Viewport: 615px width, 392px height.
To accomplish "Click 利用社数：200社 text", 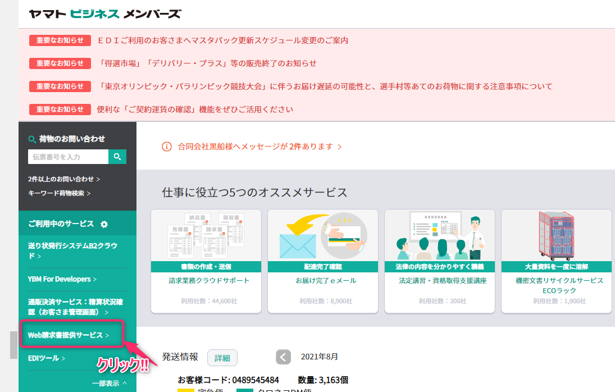I will 443,301.
